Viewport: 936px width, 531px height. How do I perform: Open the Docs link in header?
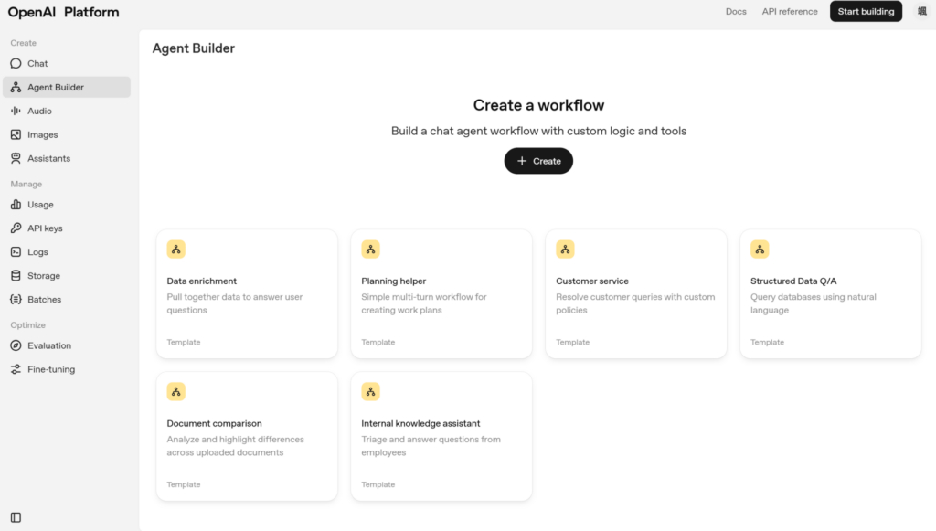pos(736,12)
